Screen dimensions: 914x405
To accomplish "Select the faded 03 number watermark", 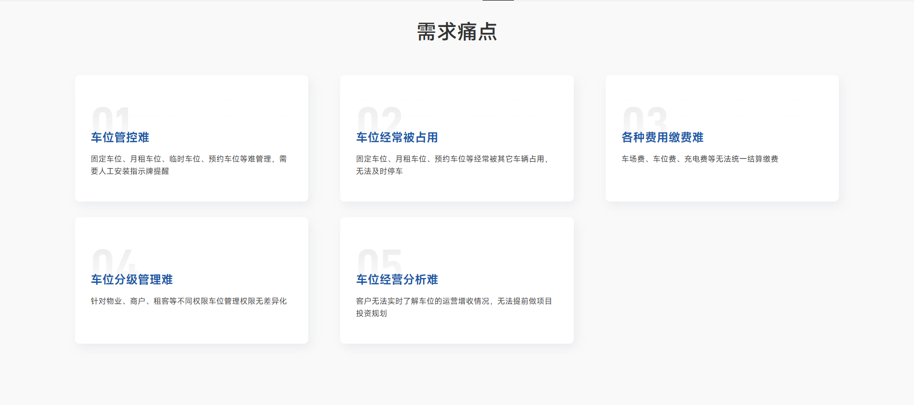I will (x=645, y=118).
